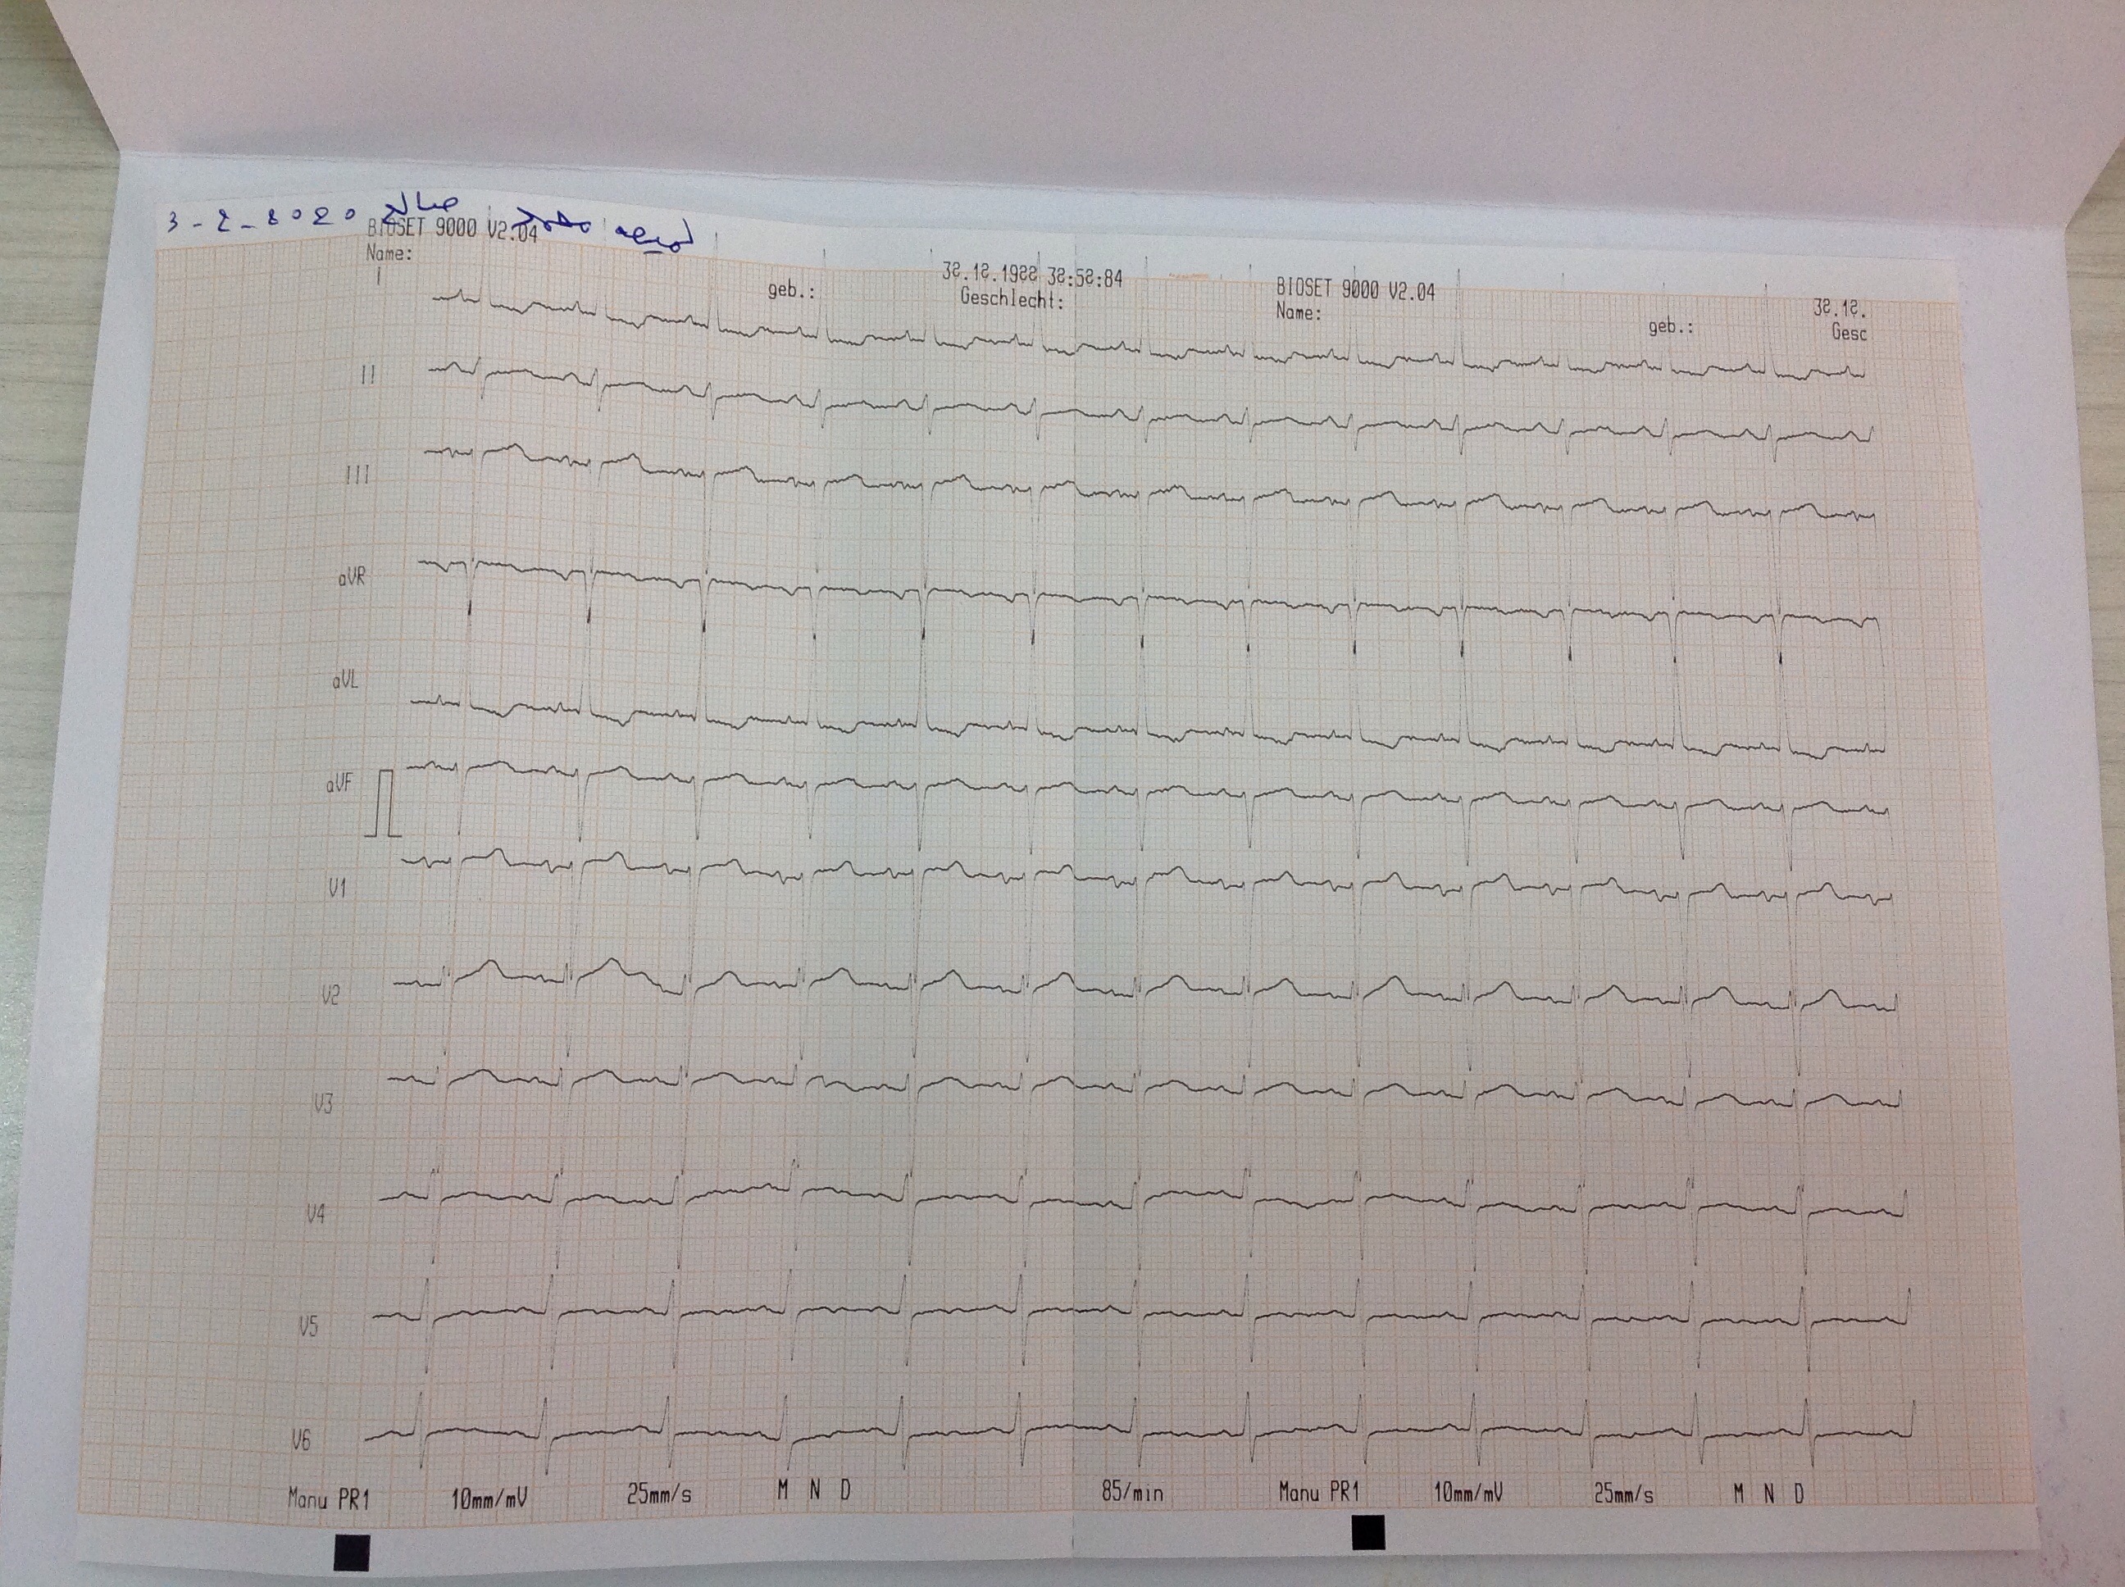Click the blue handwritten Arabic name
The width and height of the screenshot is (2125, 1587).
[x=538, y=225]
